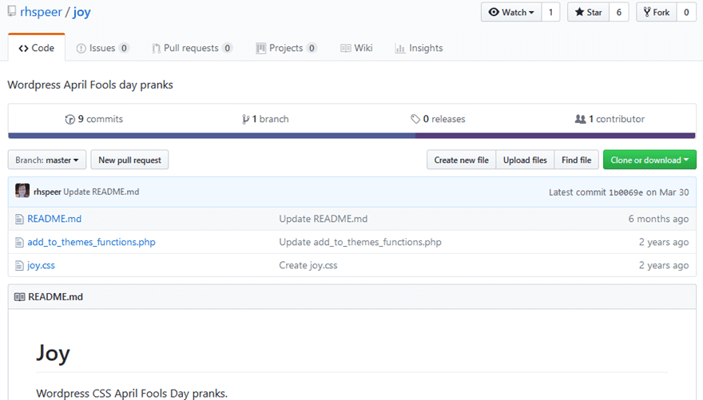Click the book icon in README.md header

coord(20,297)
